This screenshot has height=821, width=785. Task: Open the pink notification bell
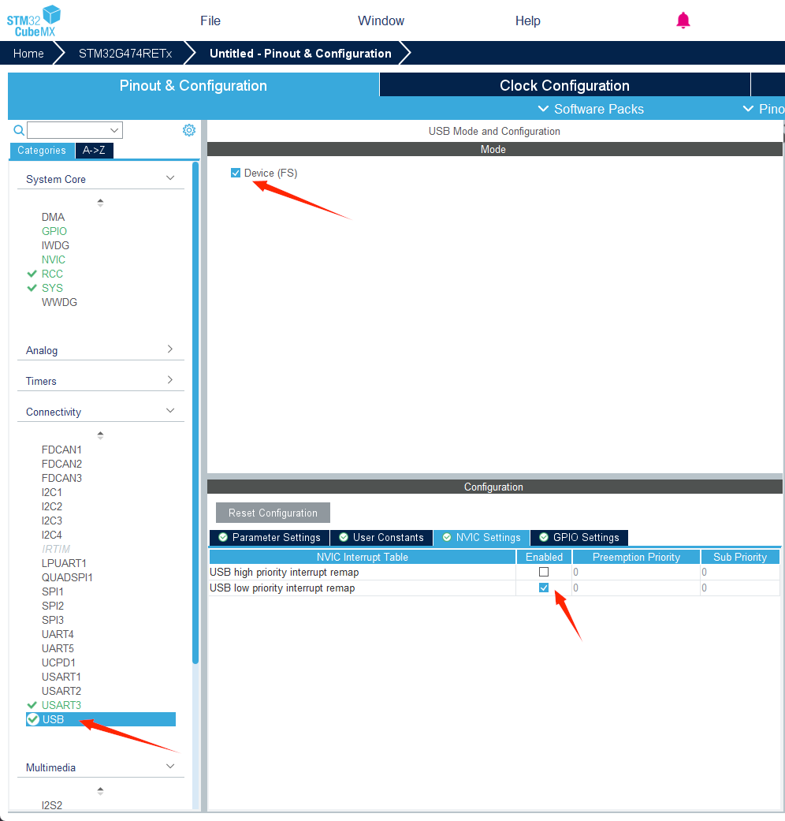[683, 21]
